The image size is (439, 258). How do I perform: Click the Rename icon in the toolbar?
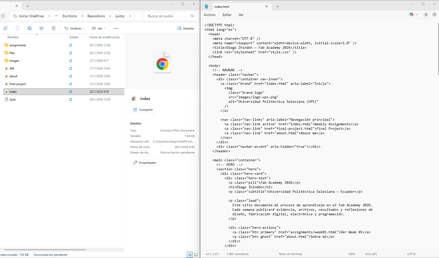point(29,28)
